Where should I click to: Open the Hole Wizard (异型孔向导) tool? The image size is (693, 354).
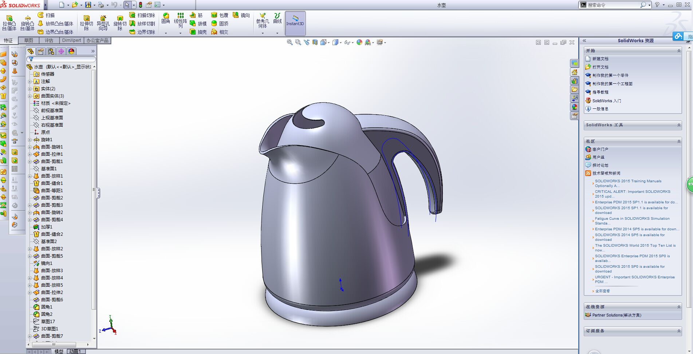pos(103,23)
